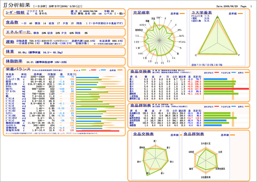Click the "分析結果" page title
The width and height of the screenshot is (257, 182).
click(x=19, y=5)
